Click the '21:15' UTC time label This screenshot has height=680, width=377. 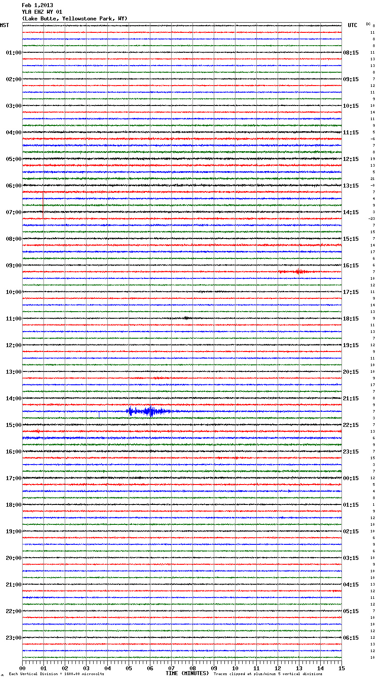click(x=351, y=399)
